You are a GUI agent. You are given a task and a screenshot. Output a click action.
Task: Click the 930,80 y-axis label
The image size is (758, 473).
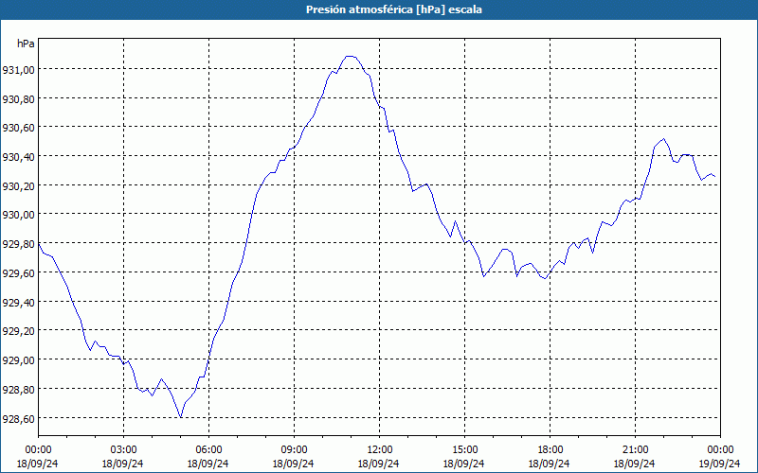pyautogui.click(x=18, y=99)
